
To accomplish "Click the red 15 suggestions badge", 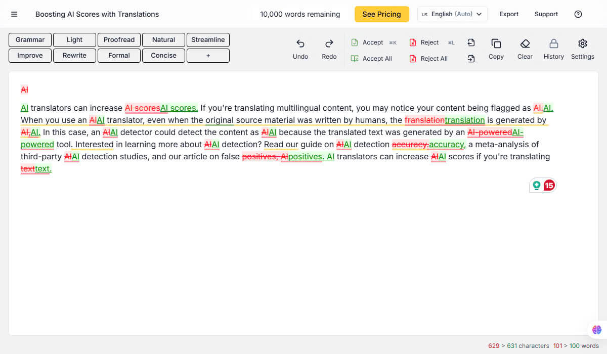I will click(549, 186).
